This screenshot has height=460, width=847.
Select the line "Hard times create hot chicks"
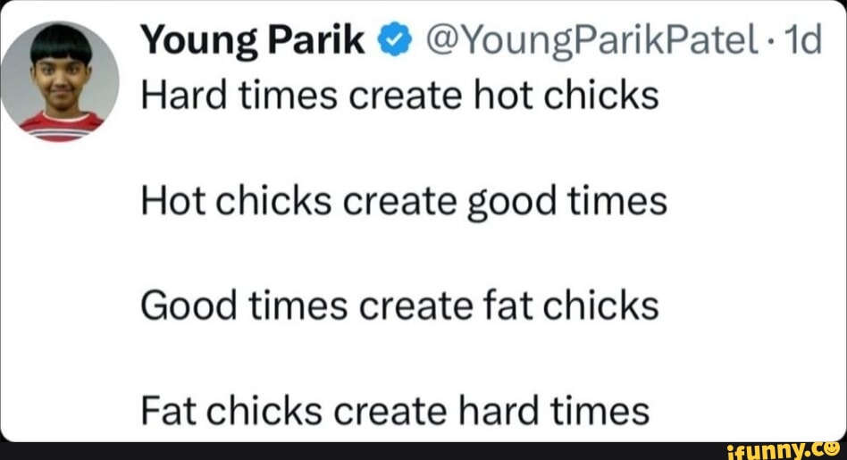tap(398, 96)
